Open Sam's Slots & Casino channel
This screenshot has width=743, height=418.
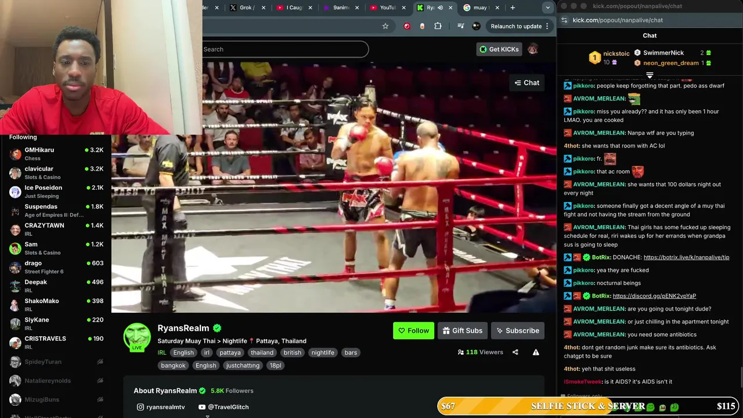tap(56, 248)
